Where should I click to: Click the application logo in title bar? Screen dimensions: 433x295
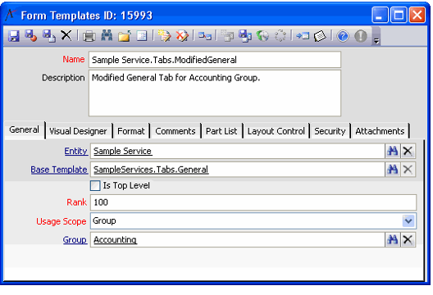[x=11, y=15]
